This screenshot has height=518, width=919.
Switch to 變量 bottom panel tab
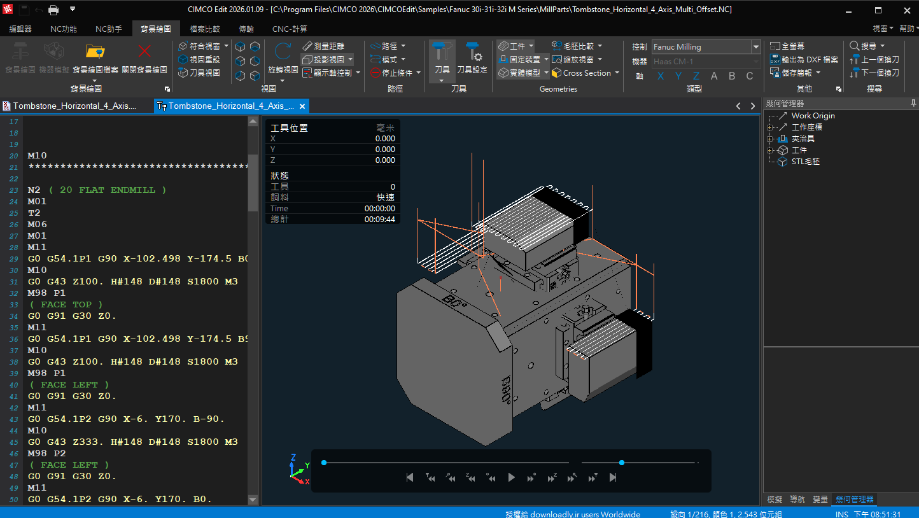[820, 500]
